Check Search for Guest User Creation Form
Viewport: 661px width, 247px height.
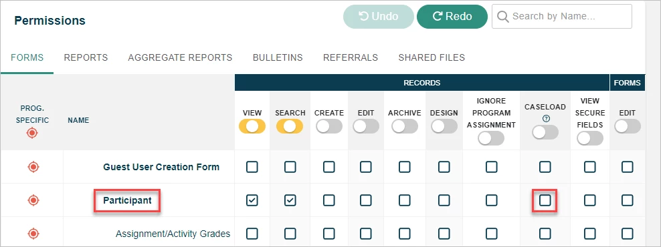(290, 167)
